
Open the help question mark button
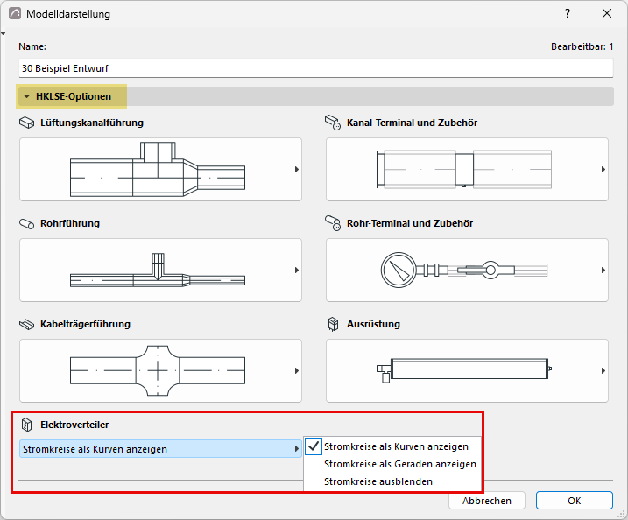[x=568, y=14]
